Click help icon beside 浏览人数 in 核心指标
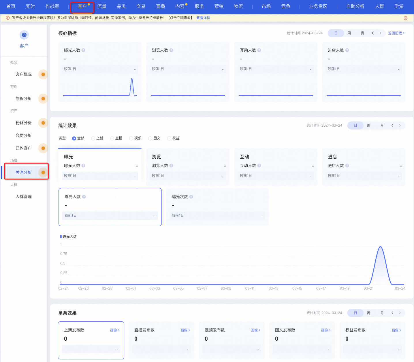This screenshot has width=414, height=362. coord(171,50)
